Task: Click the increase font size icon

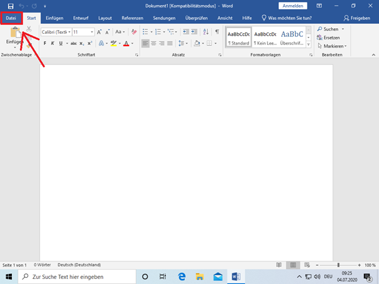Action: coord(100,31)
